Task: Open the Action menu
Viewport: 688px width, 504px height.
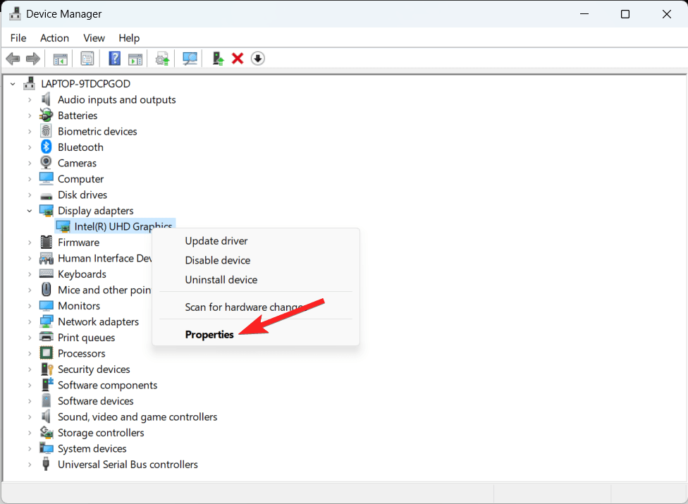Action: (54, 38)
